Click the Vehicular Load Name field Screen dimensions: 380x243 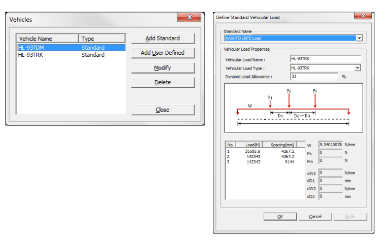pos(325,59)
